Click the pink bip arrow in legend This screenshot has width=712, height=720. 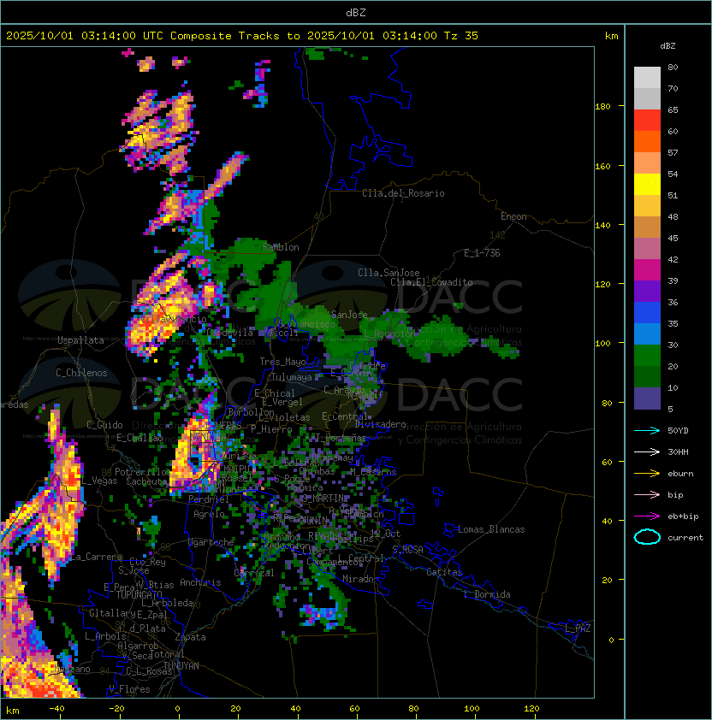click(x=647, y=494)
